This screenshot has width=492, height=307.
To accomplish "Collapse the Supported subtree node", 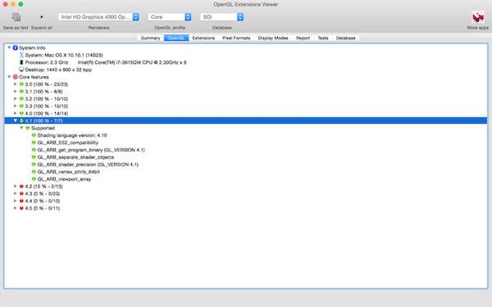I will click(x=21, y=128).
